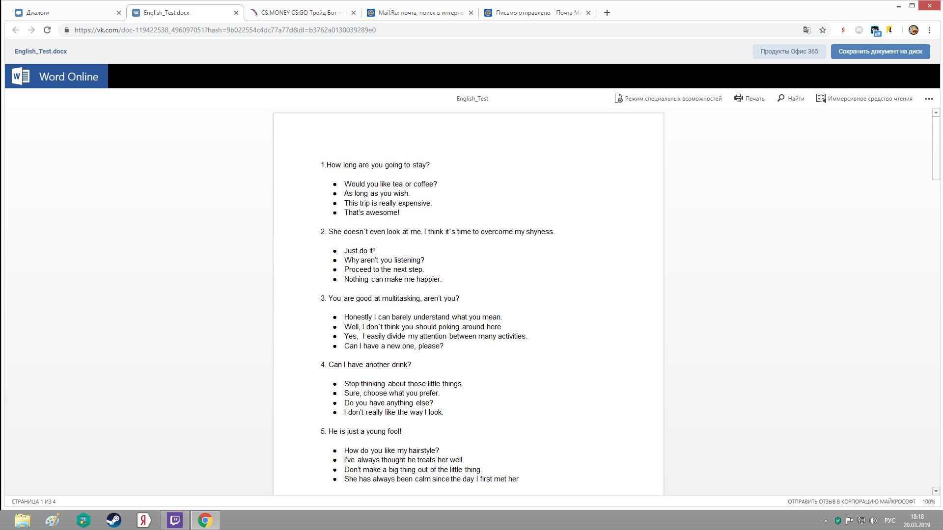
Task: Click Продукты Офис 365 button
Action: pyautogui.click(x=789, y=52)
